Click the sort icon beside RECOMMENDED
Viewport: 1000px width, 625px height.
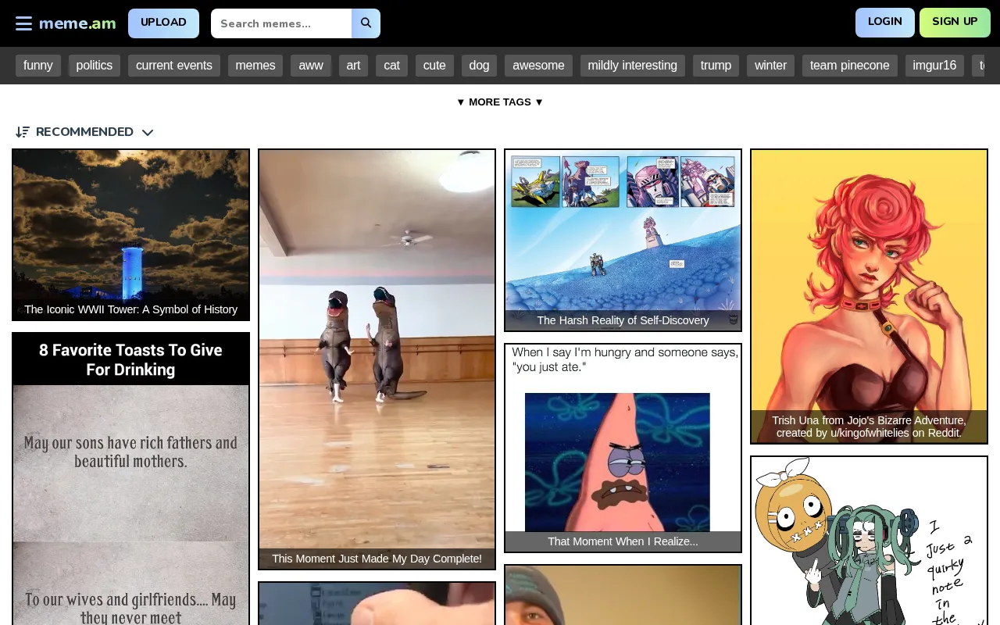coord(23,132)
